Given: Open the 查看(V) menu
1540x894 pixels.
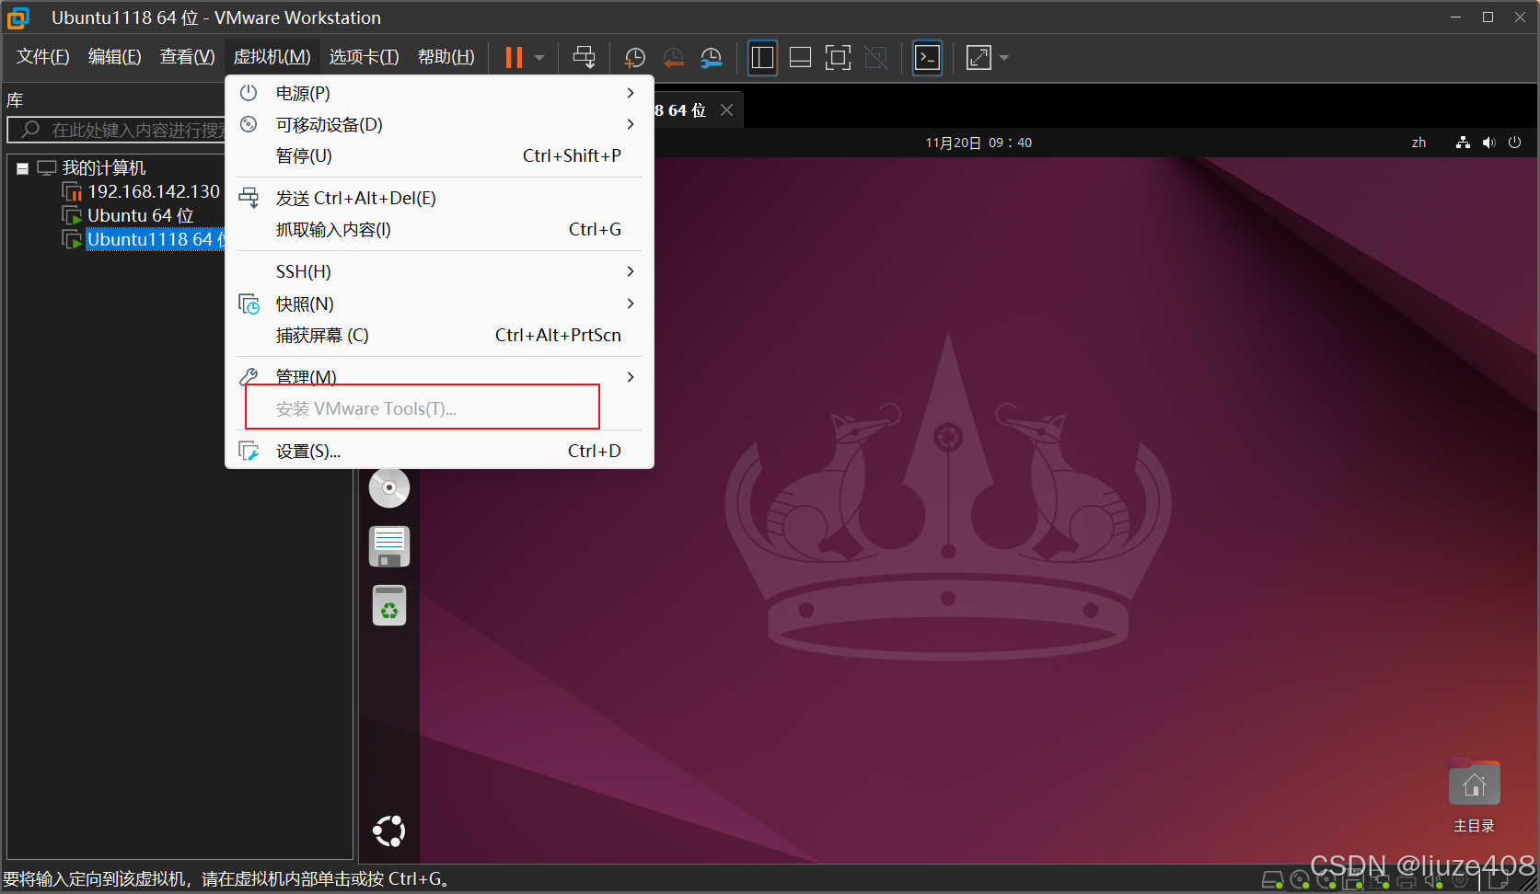Looking at the screenshot, I should [x=188, y=57].
